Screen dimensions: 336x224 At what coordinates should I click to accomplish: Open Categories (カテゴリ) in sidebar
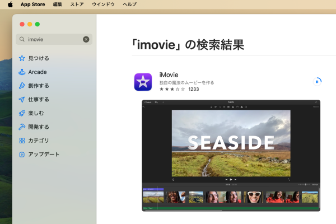(x=39, y=141)
